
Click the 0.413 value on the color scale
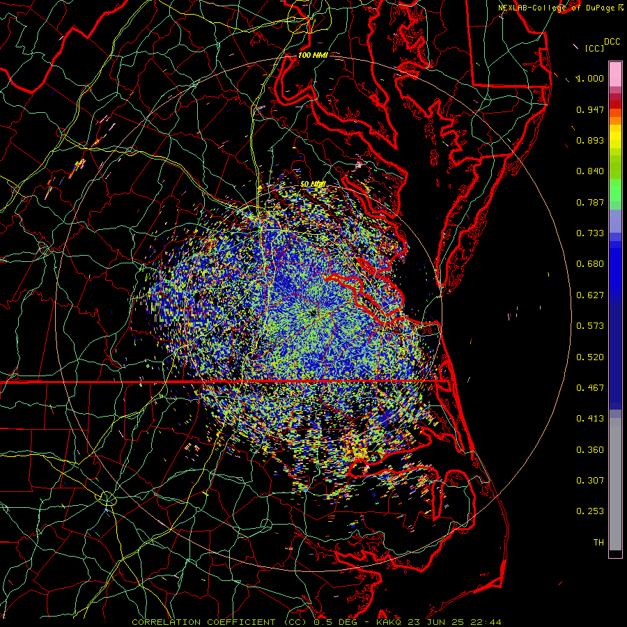click(x=590, y=419)
